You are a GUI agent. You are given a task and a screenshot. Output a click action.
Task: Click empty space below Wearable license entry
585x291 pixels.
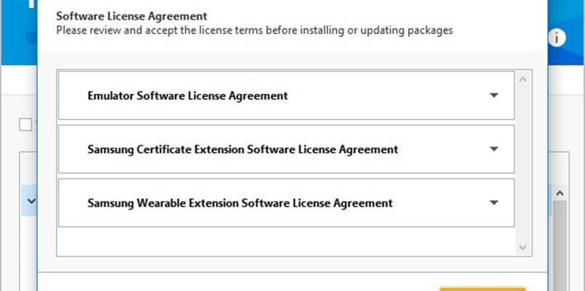[x=286, y=242]
